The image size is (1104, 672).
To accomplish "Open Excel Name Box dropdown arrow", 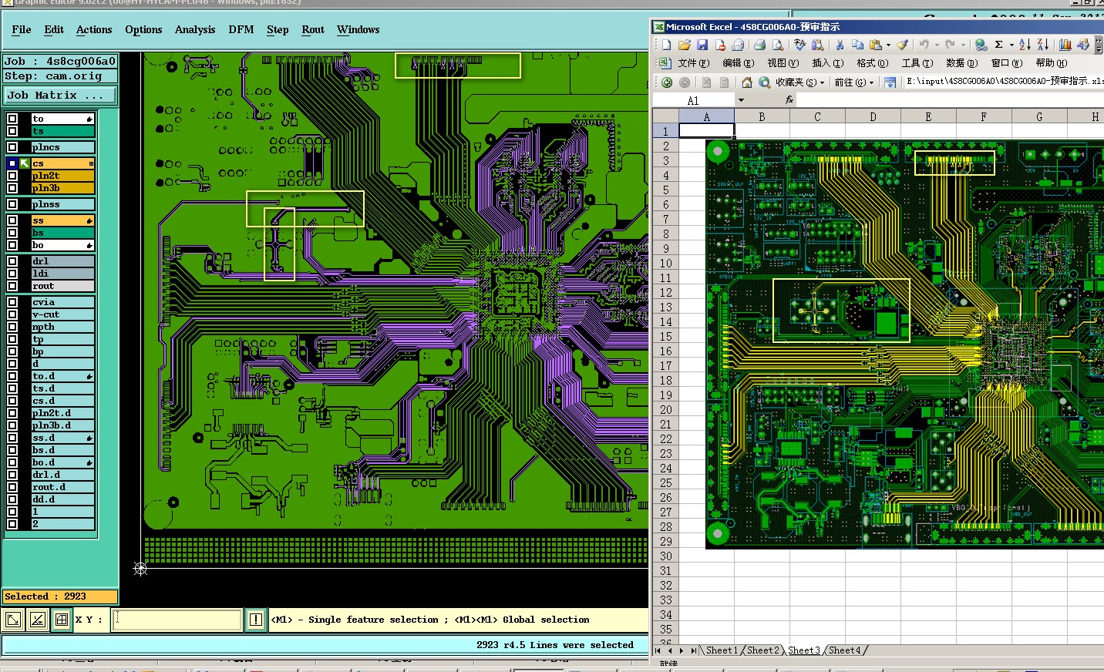I will (x=741, y=100).
